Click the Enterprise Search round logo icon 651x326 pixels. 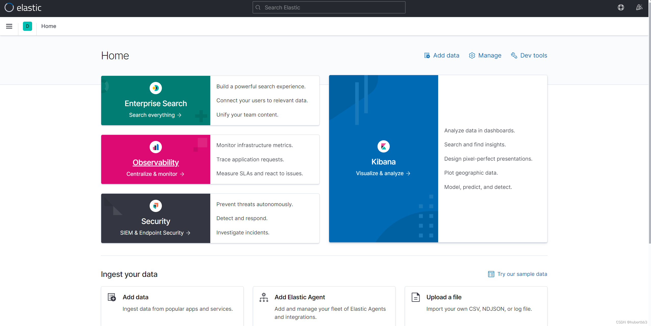click(x=155, y=88)
